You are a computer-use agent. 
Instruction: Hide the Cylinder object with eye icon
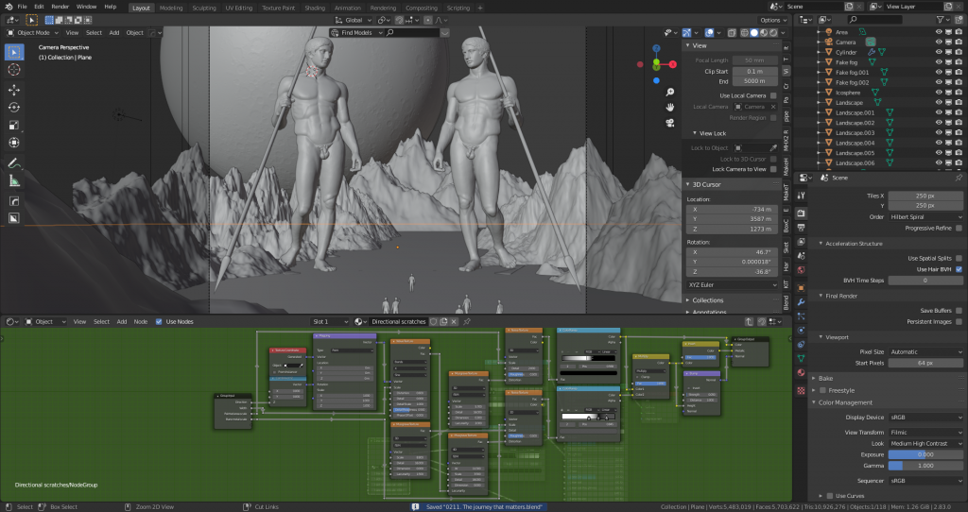pos(939,53)
